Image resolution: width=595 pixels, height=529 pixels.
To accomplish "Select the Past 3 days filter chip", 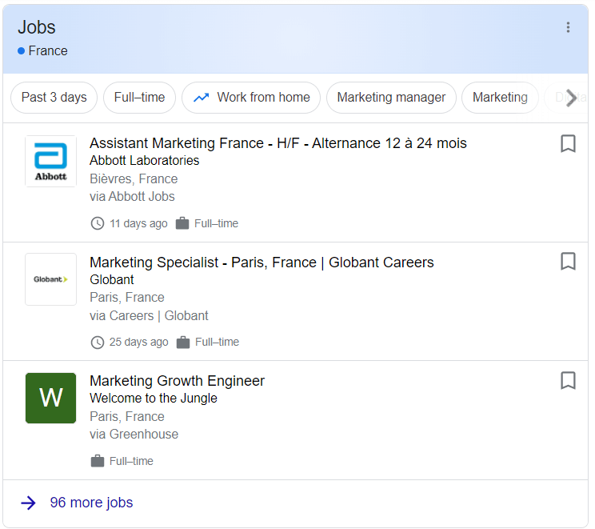I will tap(54, 98).
